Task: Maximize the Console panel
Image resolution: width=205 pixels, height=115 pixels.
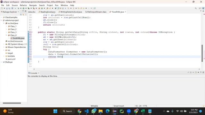Action: pos(203,73)
